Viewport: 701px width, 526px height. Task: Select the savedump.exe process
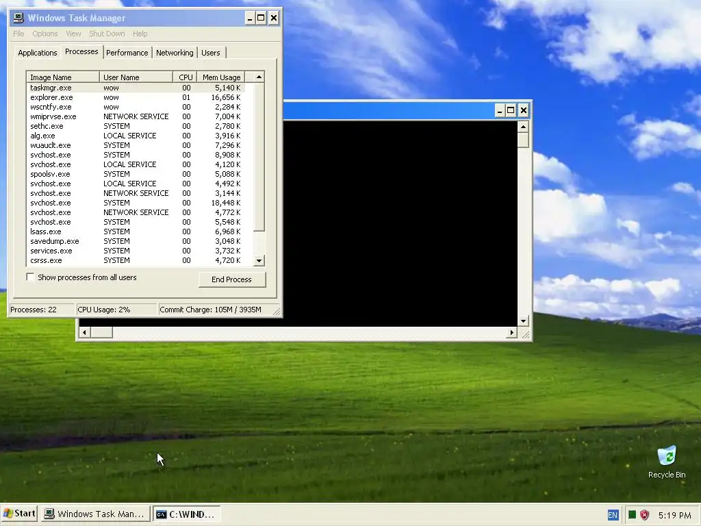coord(136,241)
